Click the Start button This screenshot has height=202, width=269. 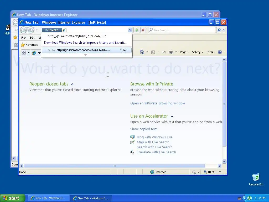(13, 198)
